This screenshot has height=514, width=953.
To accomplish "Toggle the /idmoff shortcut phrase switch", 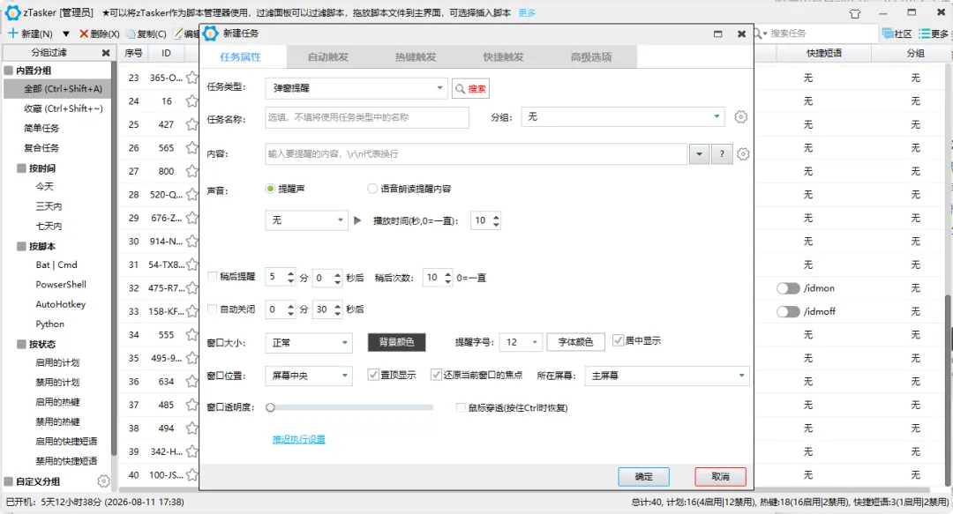I will click(788, 312).
